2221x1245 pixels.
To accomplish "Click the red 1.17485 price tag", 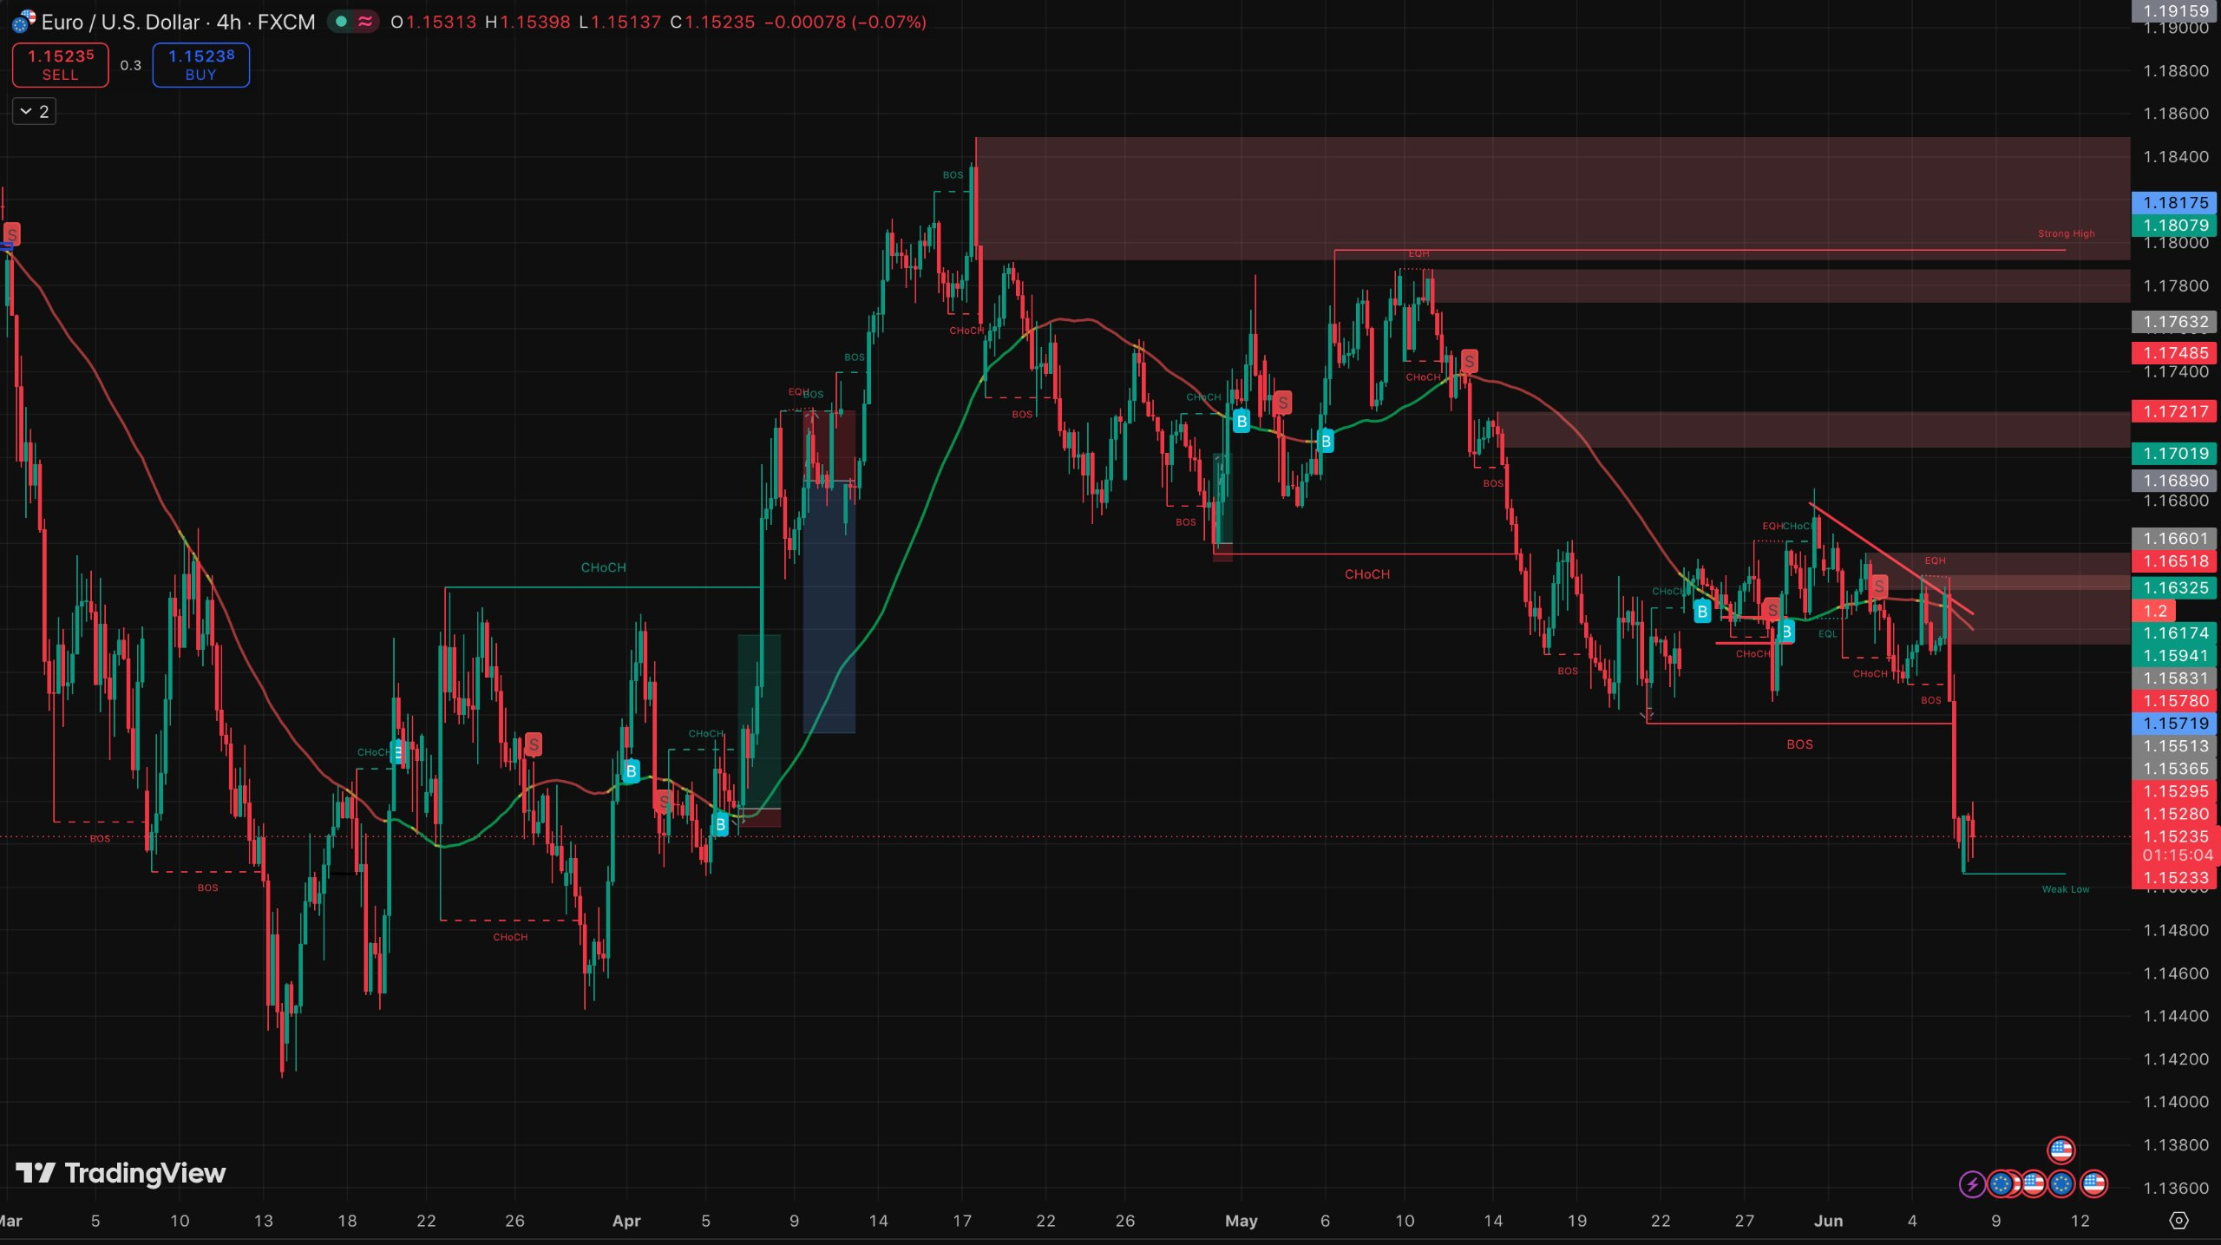I will click(2175, 352).
